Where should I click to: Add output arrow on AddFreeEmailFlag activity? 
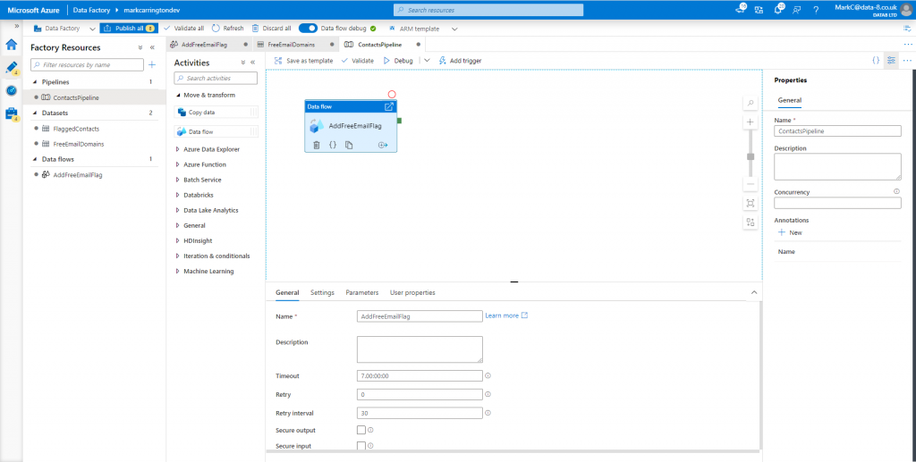tap(383, 145)
